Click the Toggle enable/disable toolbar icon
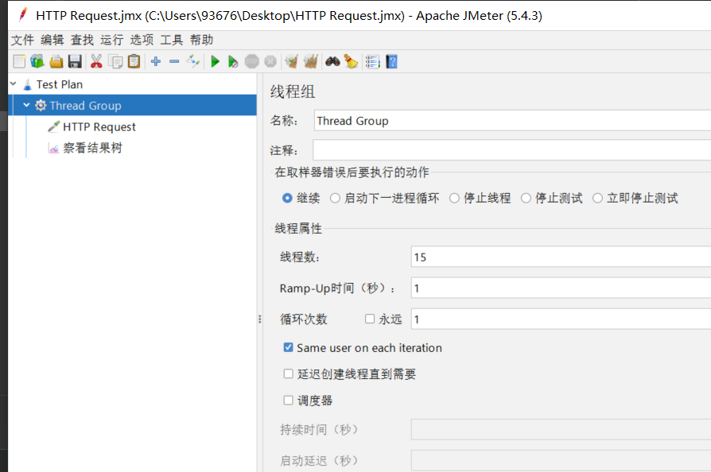Viewport: 711px width, 472px height. click(x=193, y=61)
